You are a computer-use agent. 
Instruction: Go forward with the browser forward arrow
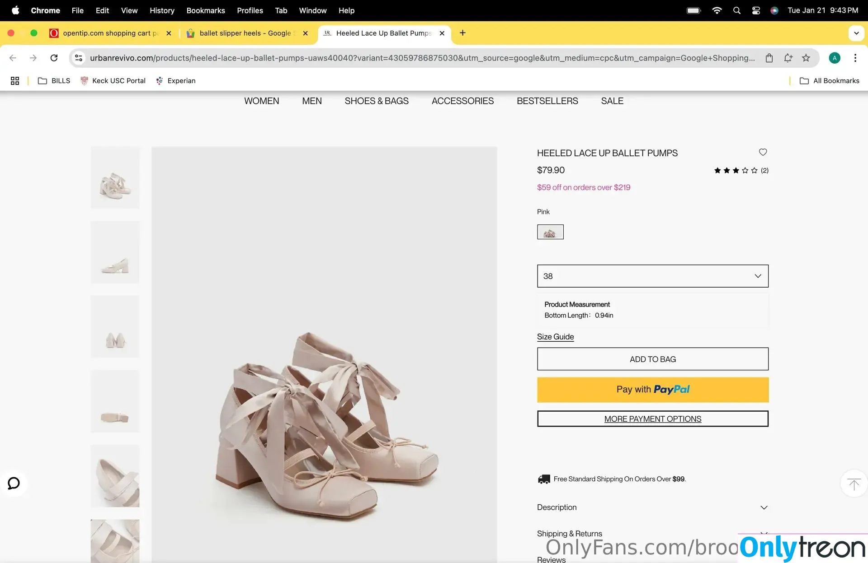33,58
